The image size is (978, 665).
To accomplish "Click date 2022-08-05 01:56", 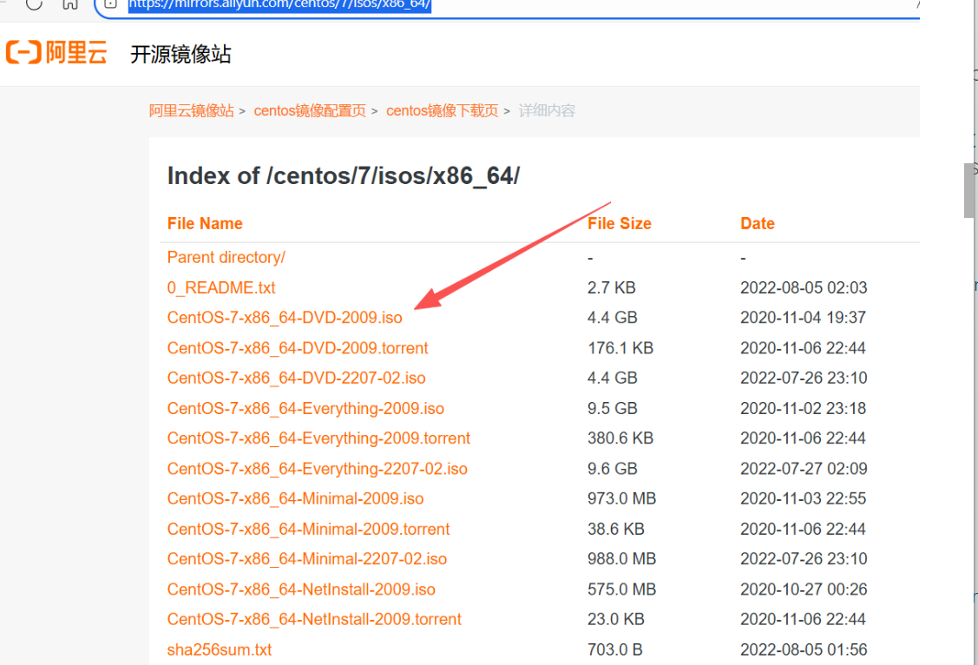I will pos(804,650).
